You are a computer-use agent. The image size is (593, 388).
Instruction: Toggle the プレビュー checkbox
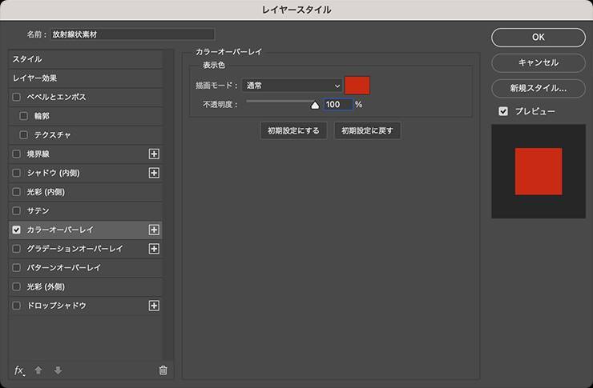[503, 111]
